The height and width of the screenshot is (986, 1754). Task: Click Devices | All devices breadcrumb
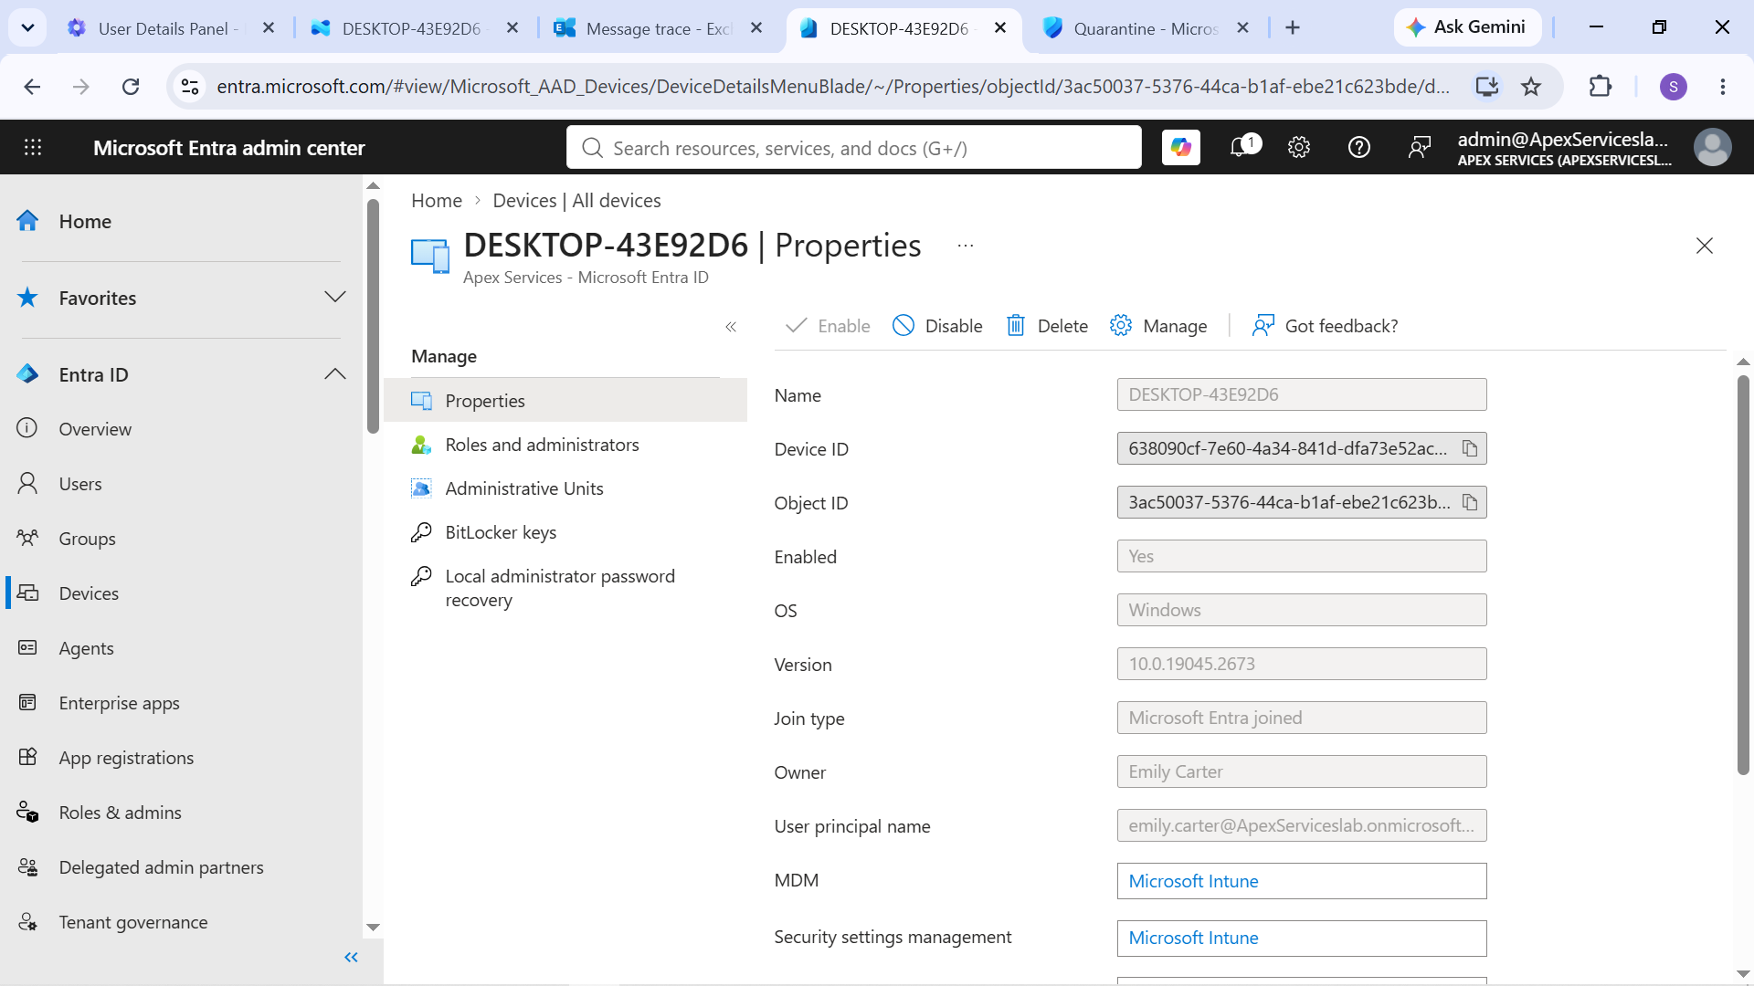pyautogui.click(x=576, y=201)
